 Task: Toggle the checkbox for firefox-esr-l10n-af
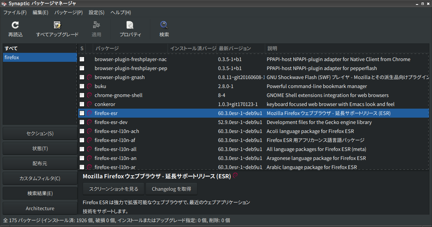(x=82, y=140)
